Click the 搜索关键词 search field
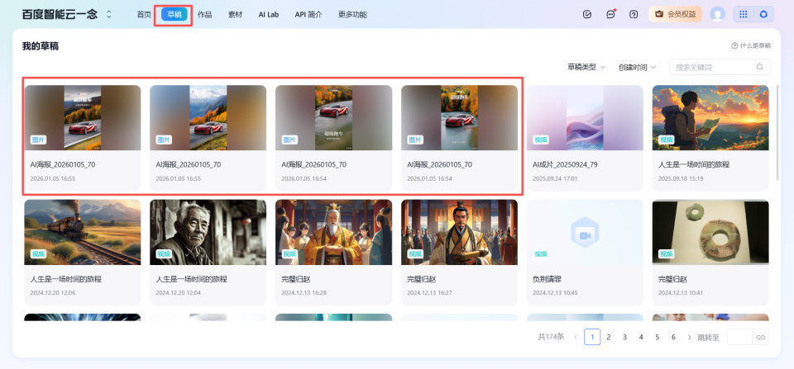This screenshot has height=369, width=794. pos(713,67)
